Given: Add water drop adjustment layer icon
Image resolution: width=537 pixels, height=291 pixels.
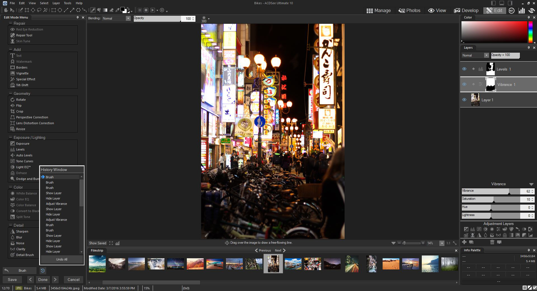Looking at the screenshot, I should pos(486,235).
